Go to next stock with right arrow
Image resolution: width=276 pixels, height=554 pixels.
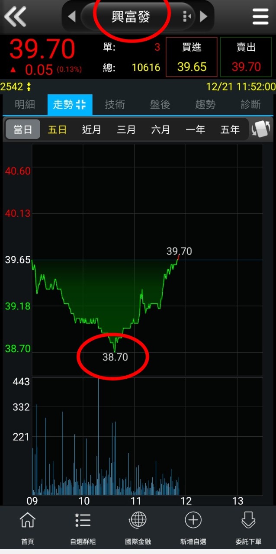203,17
